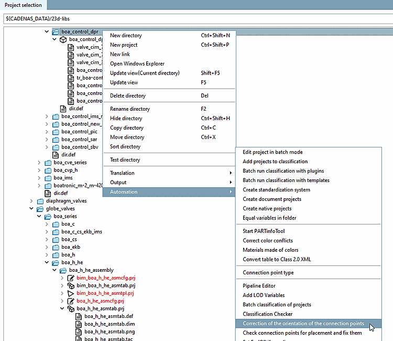393x341 pixels.
Task: Collapse the boa_h_he_assembly node
Action: [54, 270]
